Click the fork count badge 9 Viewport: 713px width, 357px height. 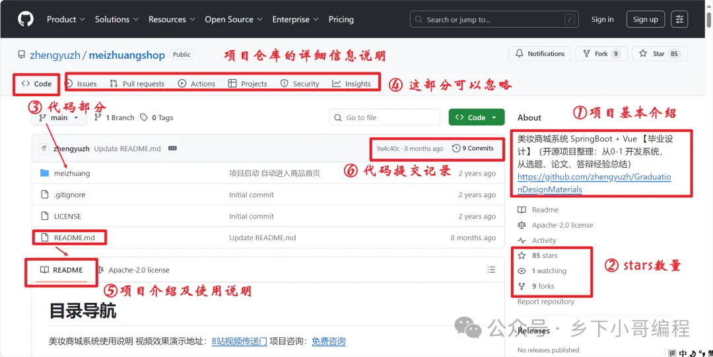[616, 53]
